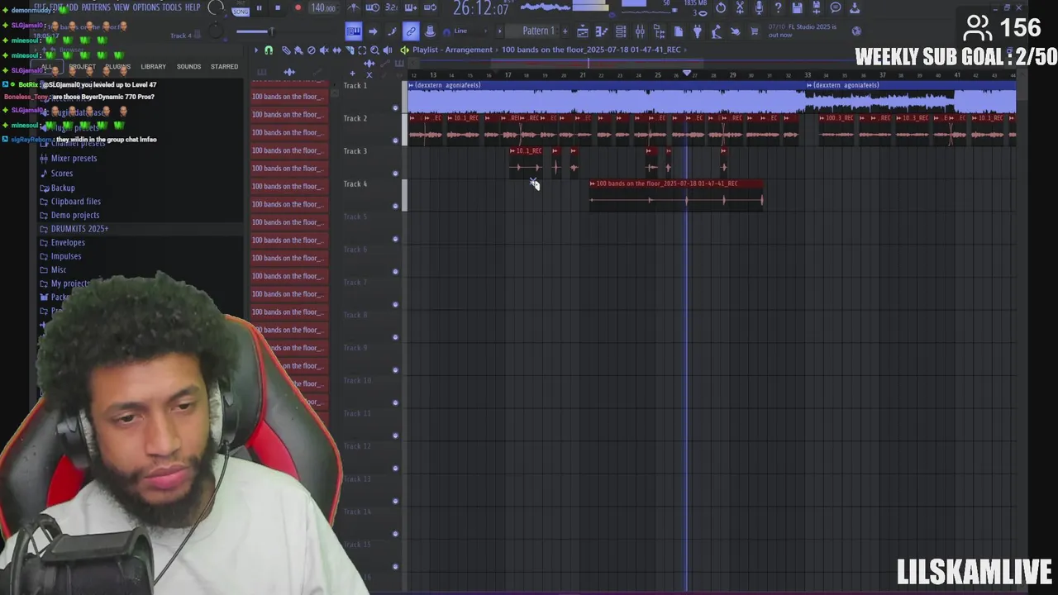Screen dimensions: 1058x595
Task: Click the question mark help icon
Action: coord(778,7)
